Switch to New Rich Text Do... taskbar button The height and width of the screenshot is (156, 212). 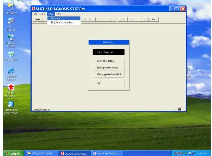click(107, 154)
